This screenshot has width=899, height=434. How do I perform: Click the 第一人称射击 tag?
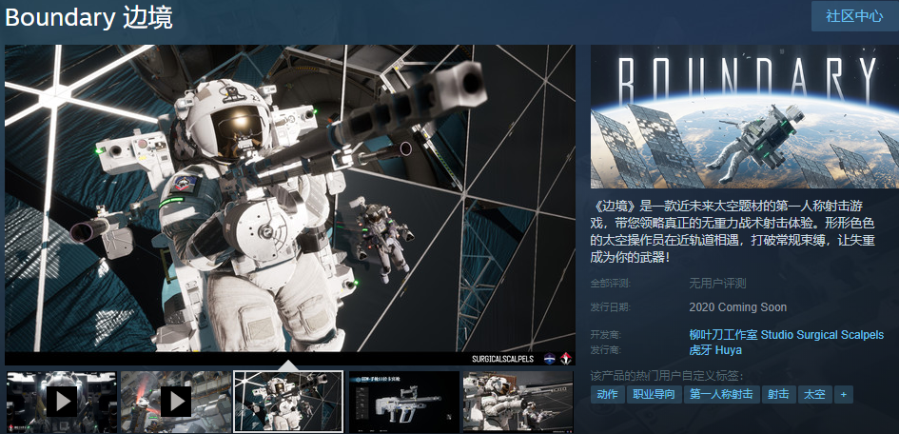coord(721,394)
